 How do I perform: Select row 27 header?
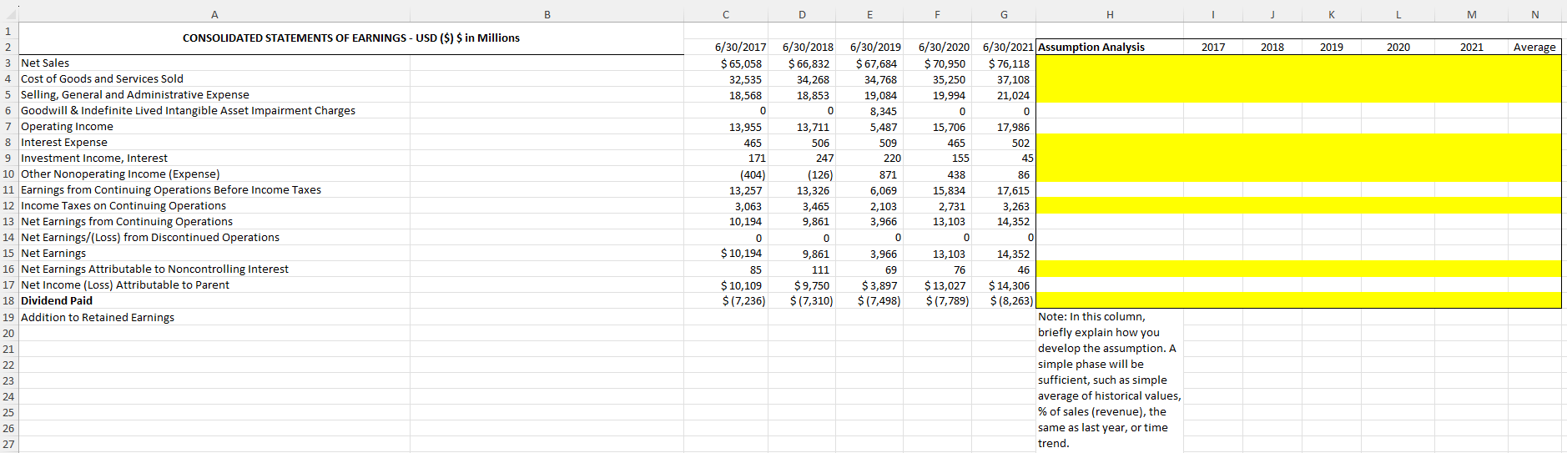pyautogui.click(x=8, y=444)
